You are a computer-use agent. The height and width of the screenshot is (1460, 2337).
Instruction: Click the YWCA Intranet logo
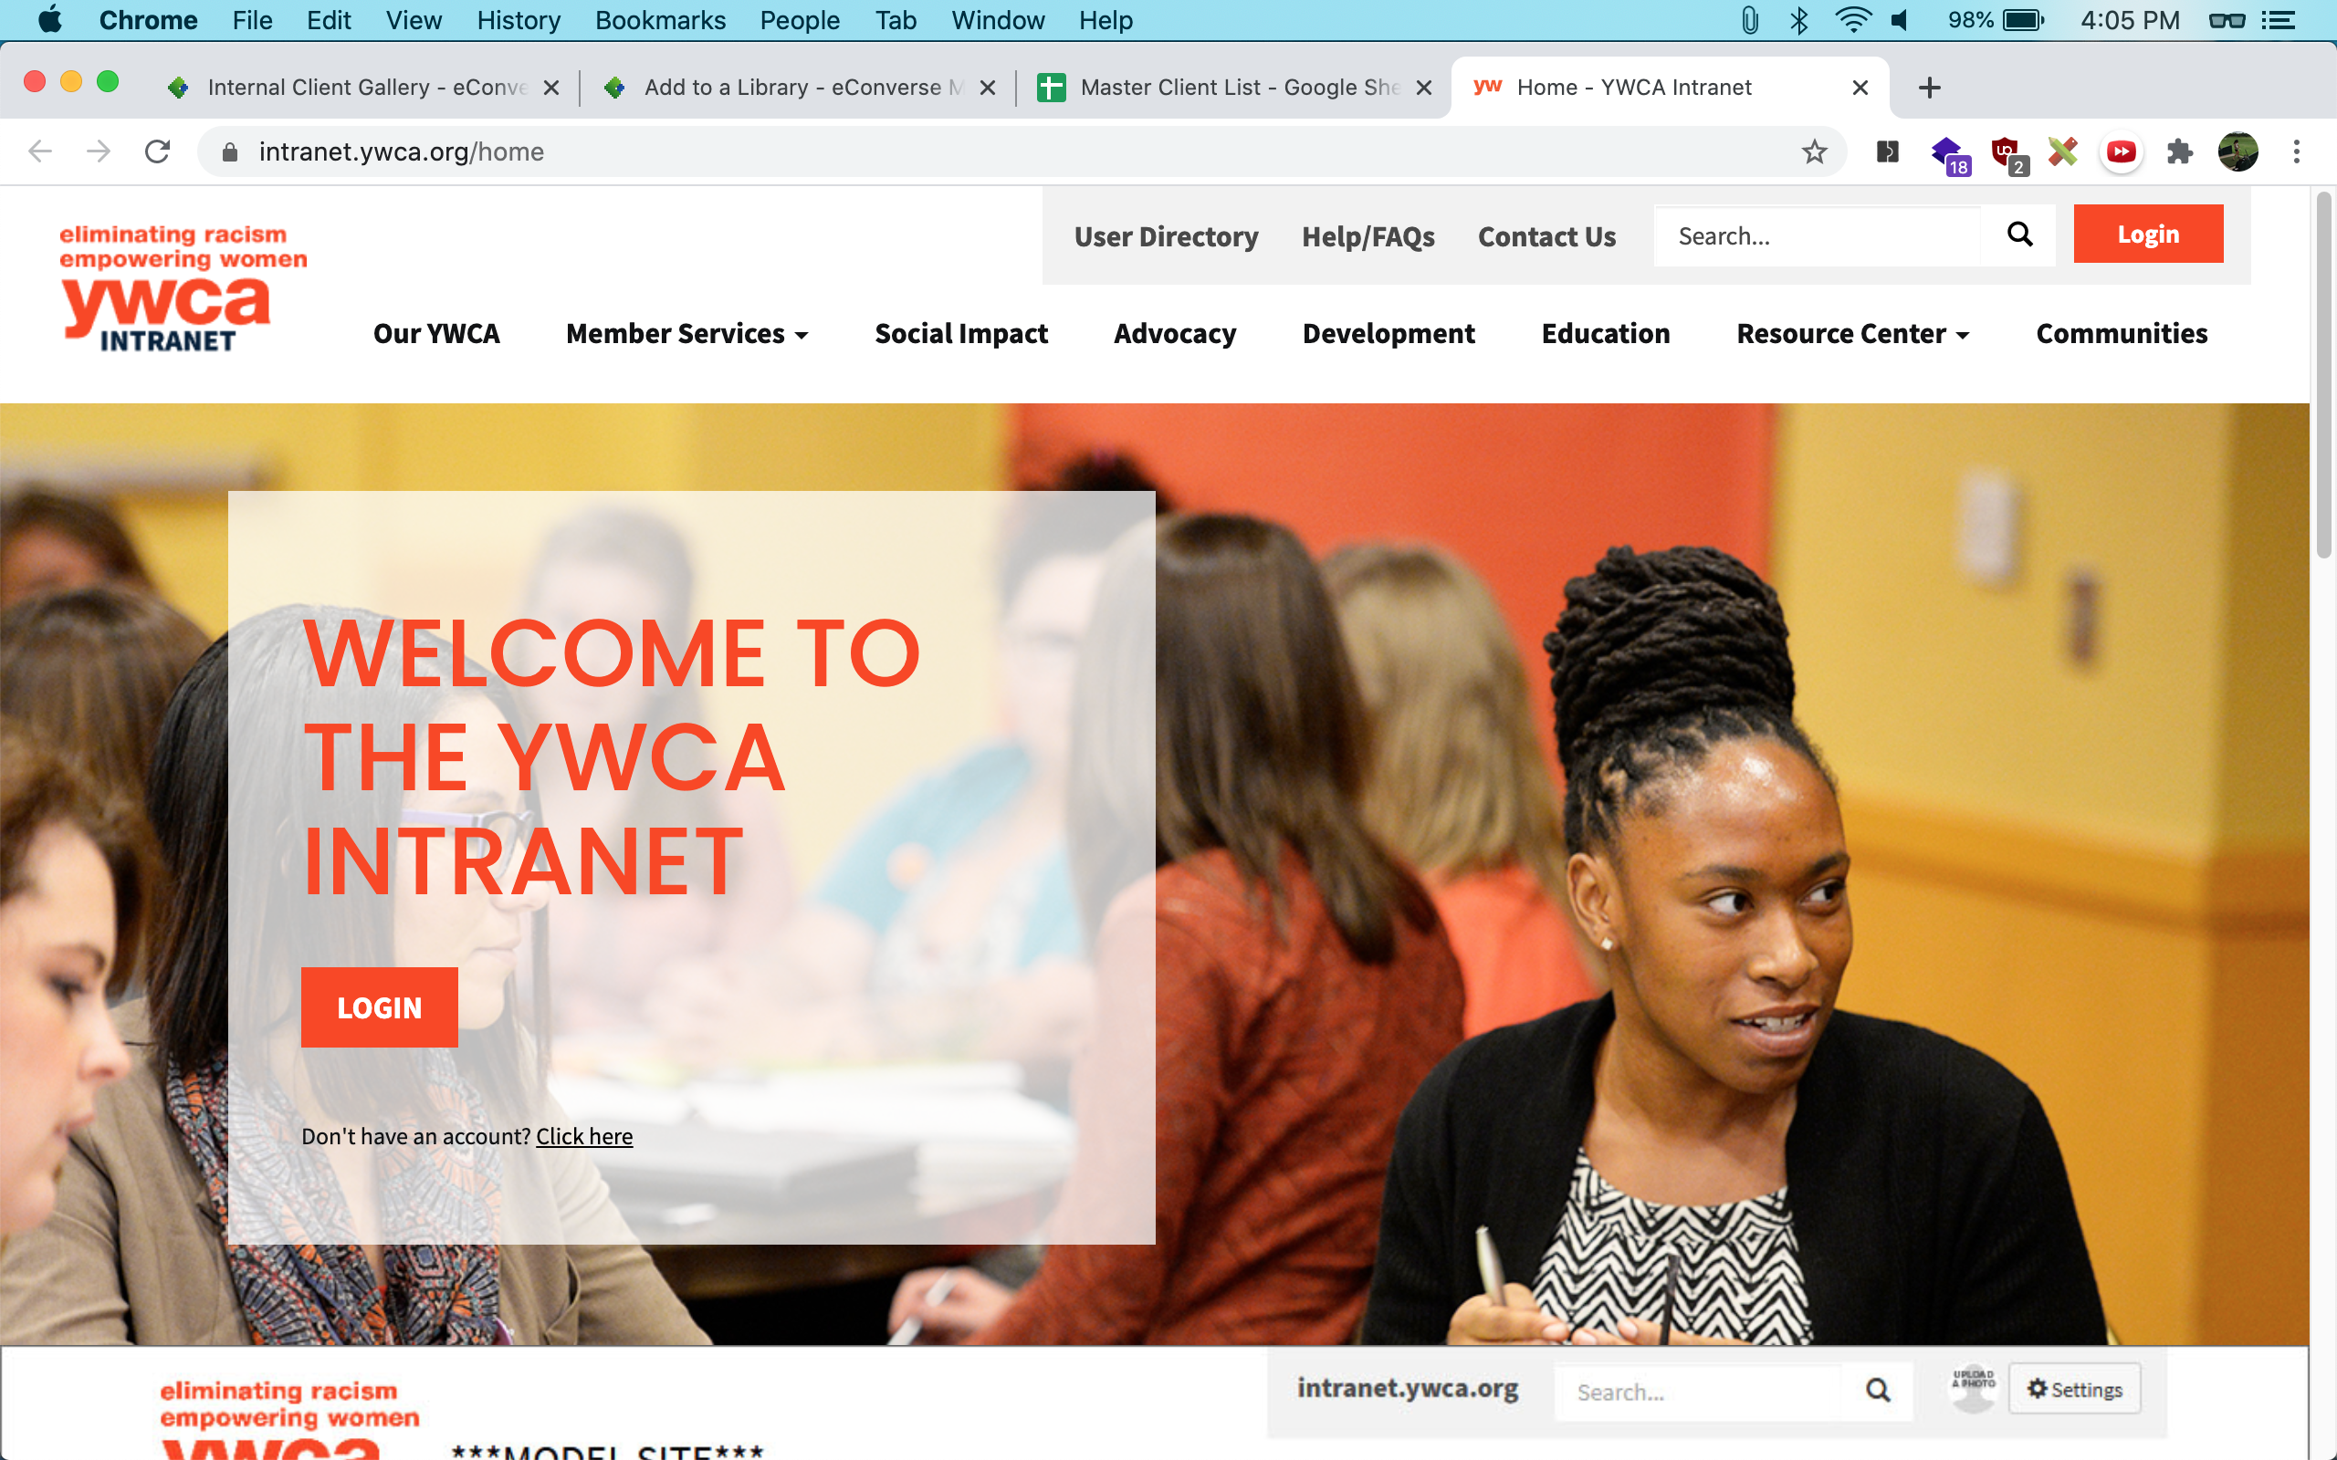183,287
